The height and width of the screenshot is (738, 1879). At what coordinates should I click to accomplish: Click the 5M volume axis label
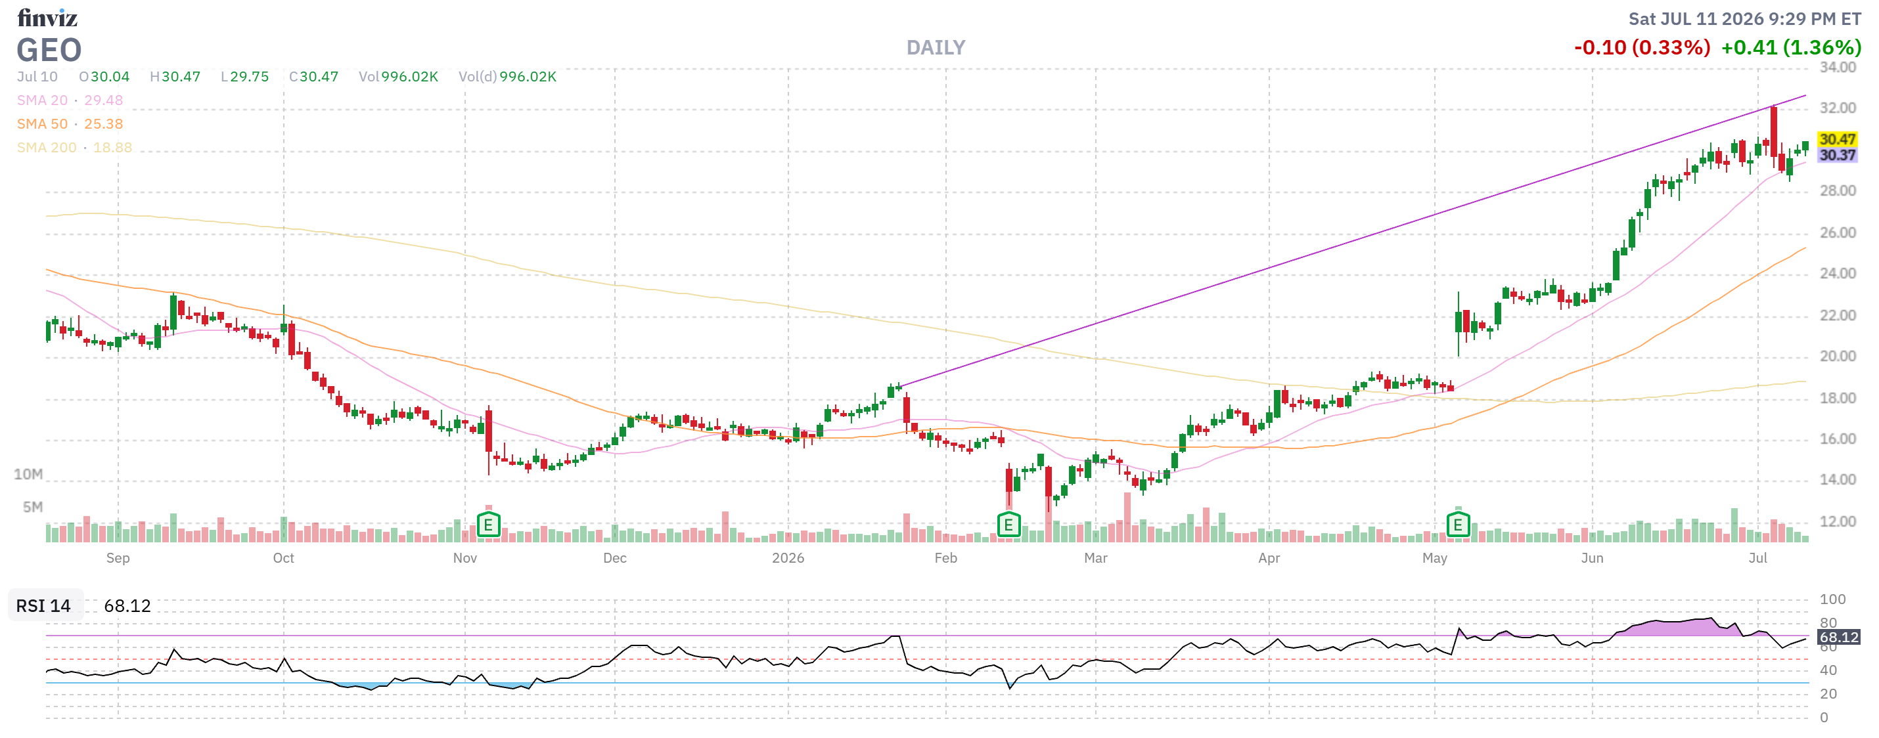[x=33, y=507]
